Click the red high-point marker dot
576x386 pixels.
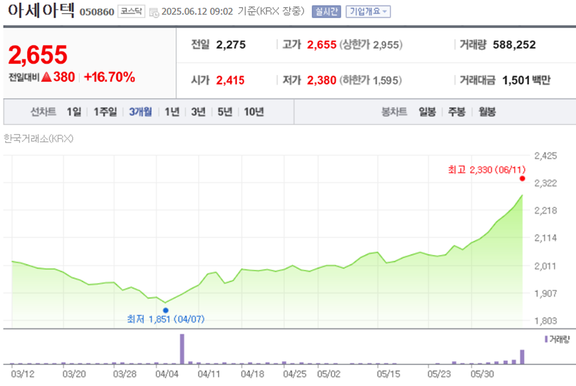522,179
